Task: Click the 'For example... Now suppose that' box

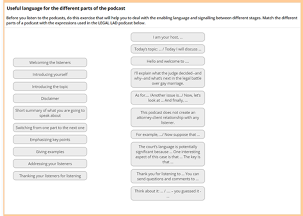Action: pos(168,134)
